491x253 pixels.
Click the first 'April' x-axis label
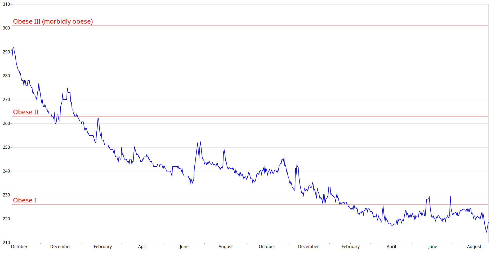[143, 247]
